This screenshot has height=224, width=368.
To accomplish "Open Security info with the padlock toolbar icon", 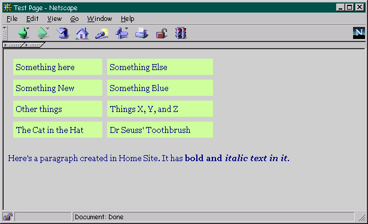I will tap(162, 34).
